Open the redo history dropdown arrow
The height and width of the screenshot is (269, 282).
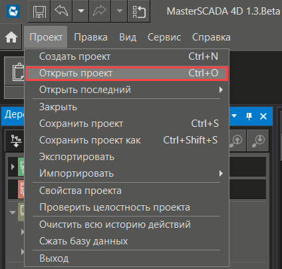(119, 11)
